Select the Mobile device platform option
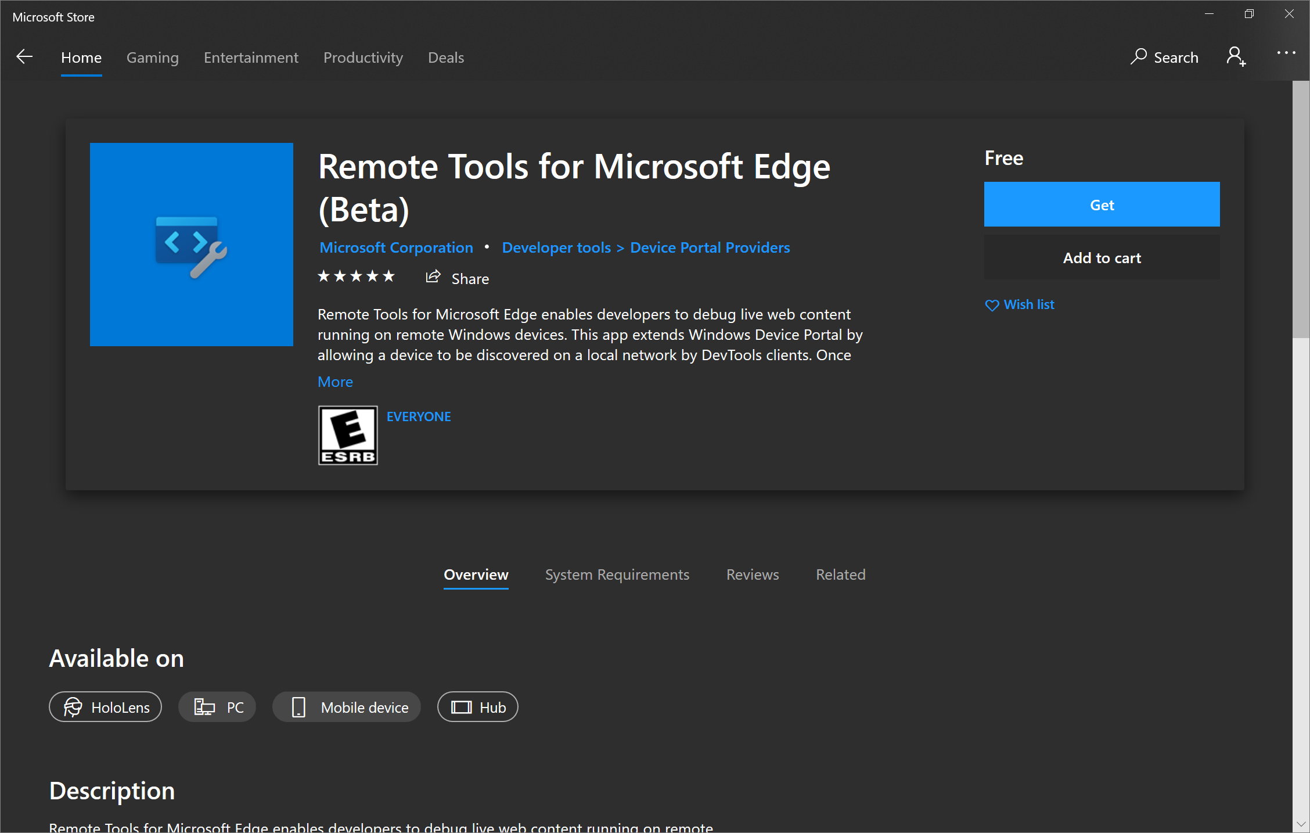 (x=348, y=707)
